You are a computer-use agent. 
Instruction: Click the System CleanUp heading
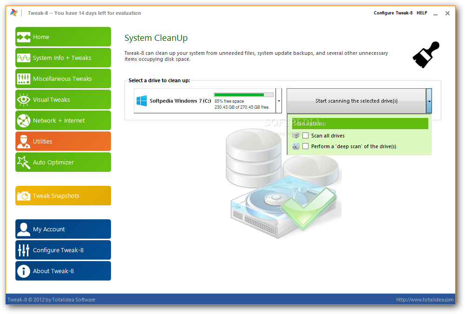pyautogui.click(x=156, y=38)
